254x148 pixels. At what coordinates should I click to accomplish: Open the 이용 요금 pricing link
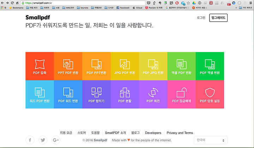(x=66, y=133)
